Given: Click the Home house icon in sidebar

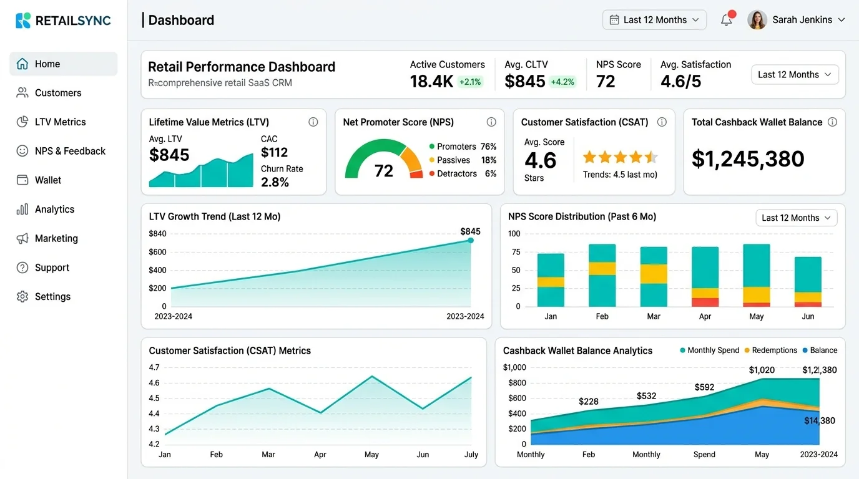Looking at the screenshot, I should click(x=22, y=64).
